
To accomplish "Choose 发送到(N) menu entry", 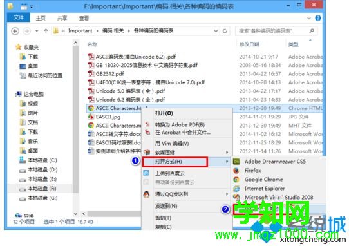I will (x=166, y=206).
